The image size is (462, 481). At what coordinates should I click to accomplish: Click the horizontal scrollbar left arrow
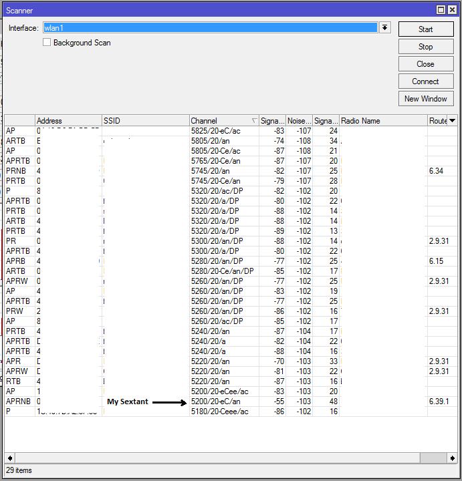click(x=10, y=458)
